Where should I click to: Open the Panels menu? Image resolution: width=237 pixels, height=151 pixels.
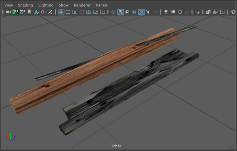coord(102,5)
